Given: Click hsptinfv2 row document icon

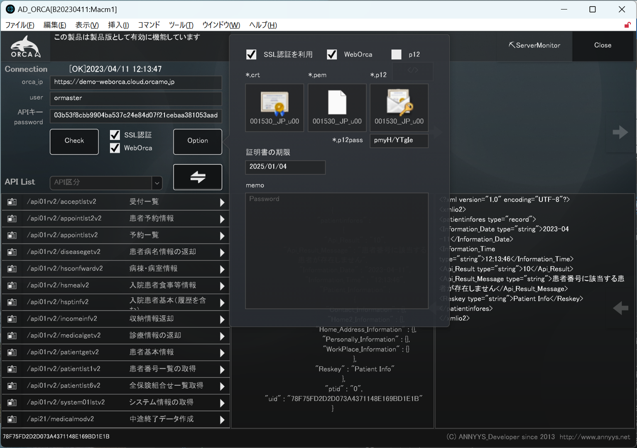Looking at the screenshot, I should (12, 302).
